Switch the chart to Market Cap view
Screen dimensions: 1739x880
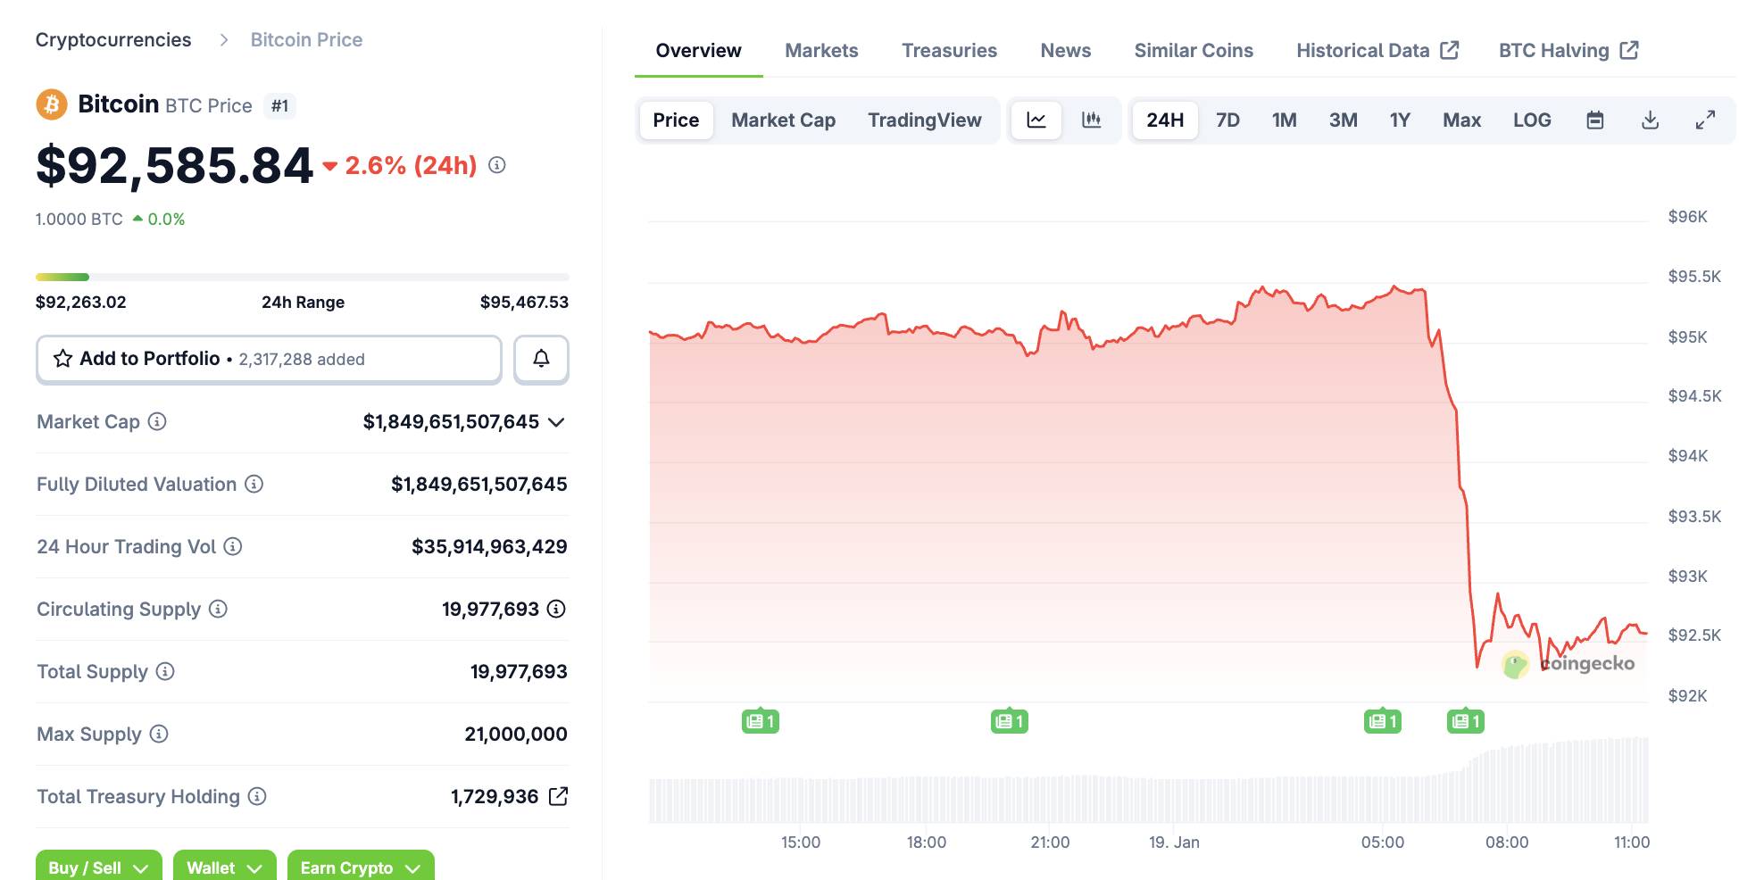782,120
